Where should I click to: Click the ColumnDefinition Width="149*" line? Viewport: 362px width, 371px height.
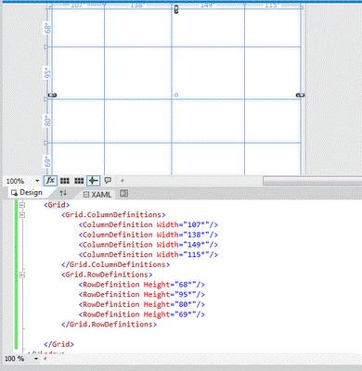click(x=149, y=245)
